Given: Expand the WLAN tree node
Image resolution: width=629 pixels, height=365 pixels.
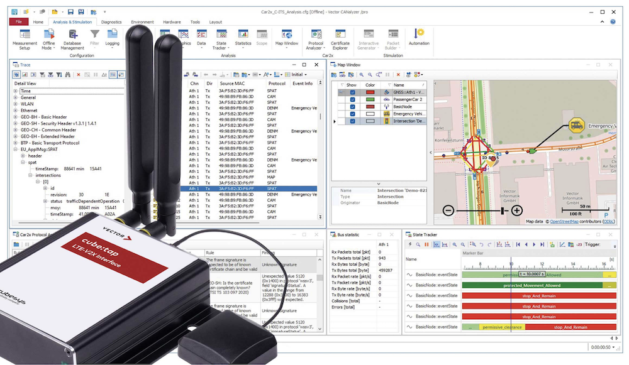Looking at the screenshot, I should point(16,104).
